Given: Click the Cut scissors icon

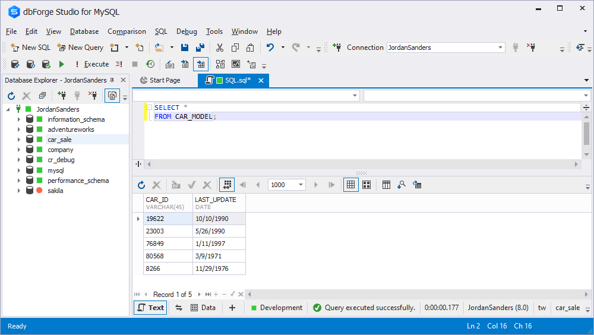Looking at the screenshot, I should coord(220,48).
